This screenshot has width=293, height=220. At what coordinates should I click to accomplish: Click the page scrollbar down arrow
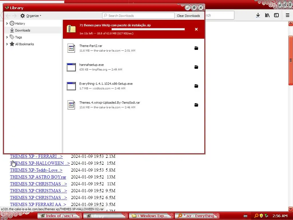pyautogui.click(x=291, y=209)
